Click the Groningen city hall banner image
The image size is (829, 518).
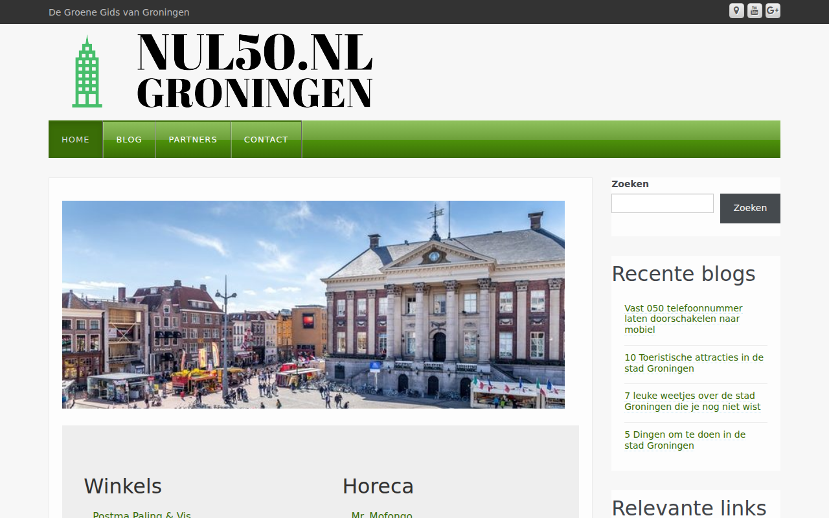[x=313, y=304]
